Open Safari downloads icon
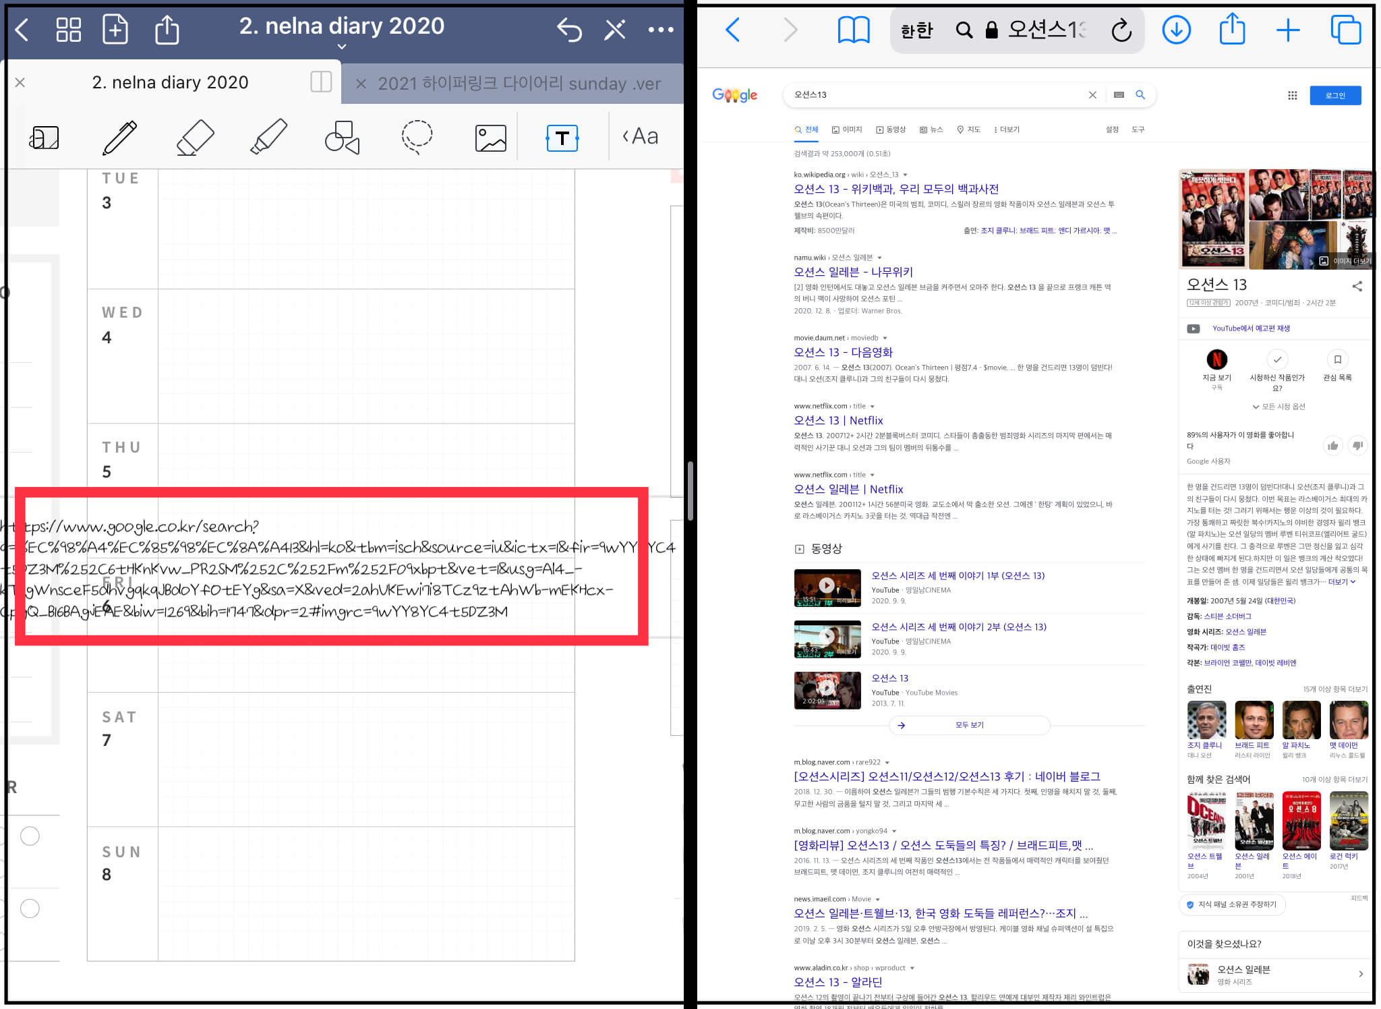Viewport: 1381px width, 1009px height. (x=1176, y=30)
